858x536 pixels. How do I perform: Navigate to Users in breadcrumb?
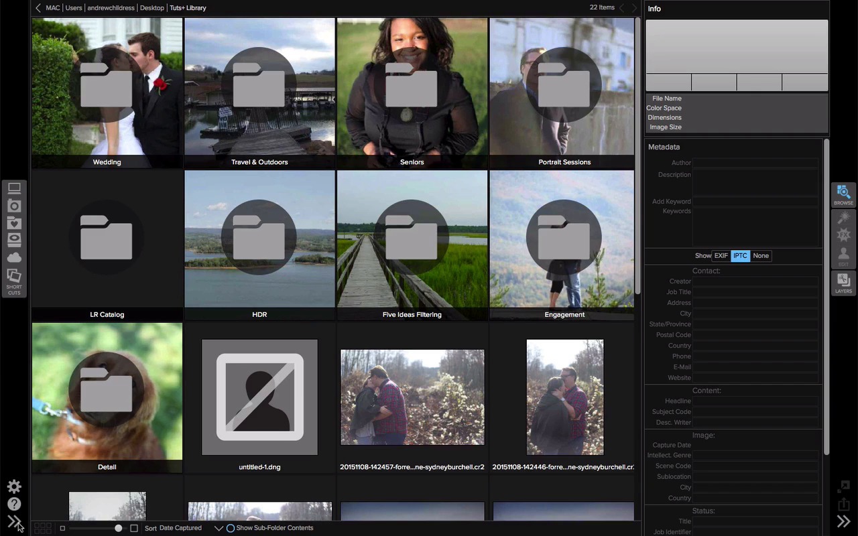pos(74,8)
